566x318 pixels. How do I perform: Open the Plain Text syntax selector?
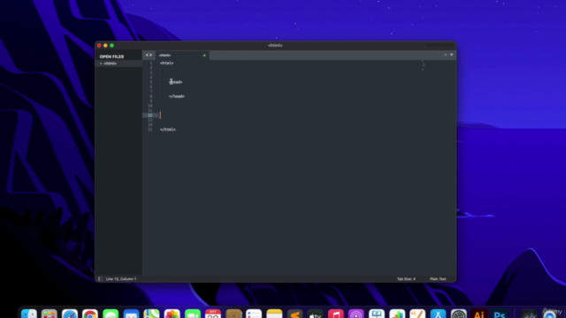coord(438,279)
